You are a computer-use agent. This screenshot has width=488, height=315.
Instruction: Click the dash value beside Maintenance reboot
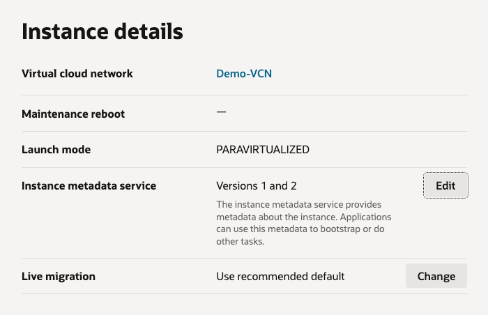coord(221,112)
